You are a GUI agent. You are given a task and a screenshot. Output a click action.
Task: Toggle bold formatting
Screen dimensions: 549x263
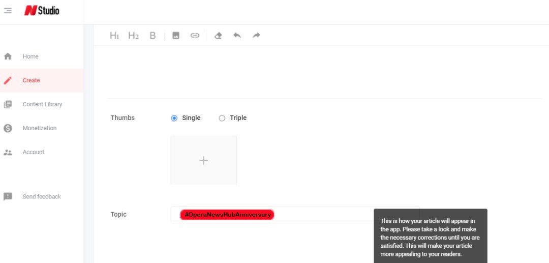(x=152, y=36)
